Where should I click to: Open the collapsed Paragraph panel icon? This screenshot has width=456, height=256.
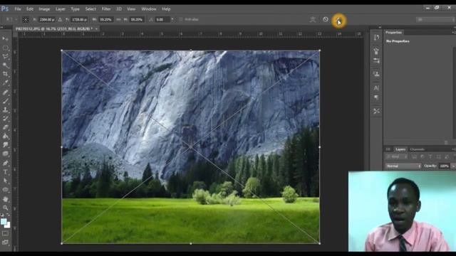[x=376, y=97]
